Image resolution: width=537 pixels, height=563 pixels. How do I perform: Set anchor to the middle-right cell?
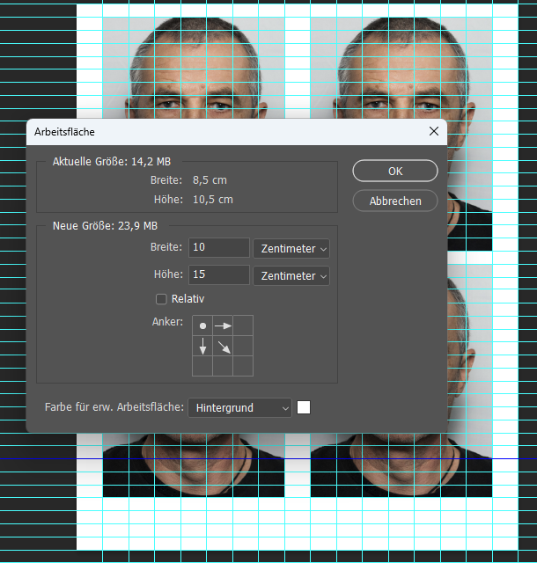click(243, 346)
